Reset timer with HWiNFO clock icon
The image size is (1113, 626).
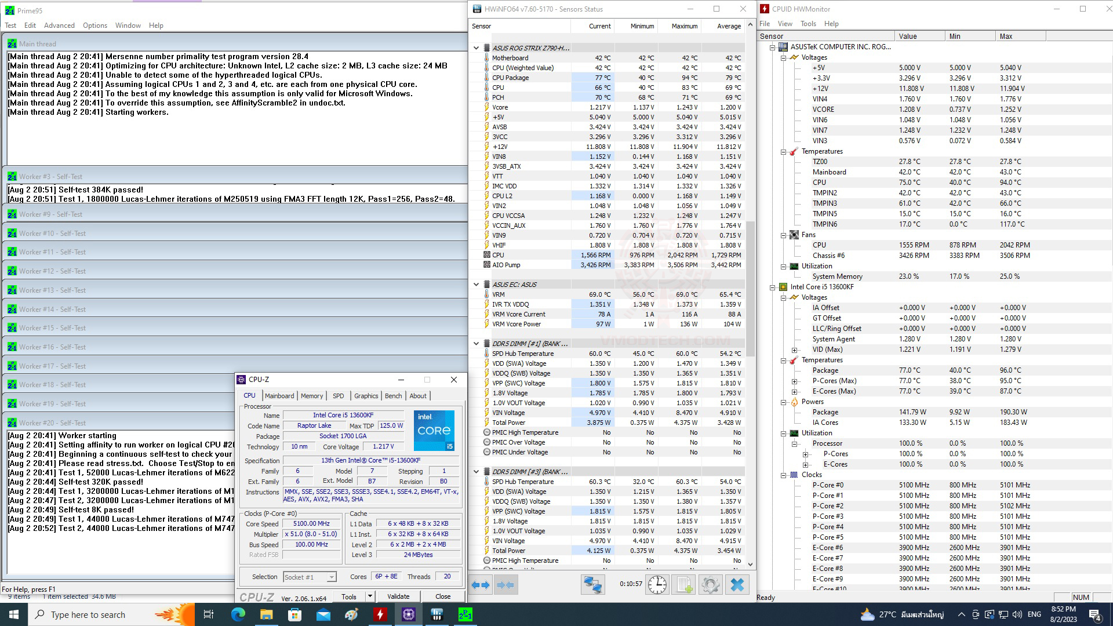(x=657, y=585)
